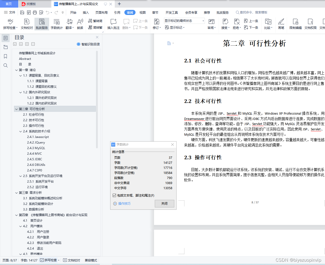Close the word count dialog with 关闭
The image size is (325, 265).
pyautogui.click(x=164, y=203)
